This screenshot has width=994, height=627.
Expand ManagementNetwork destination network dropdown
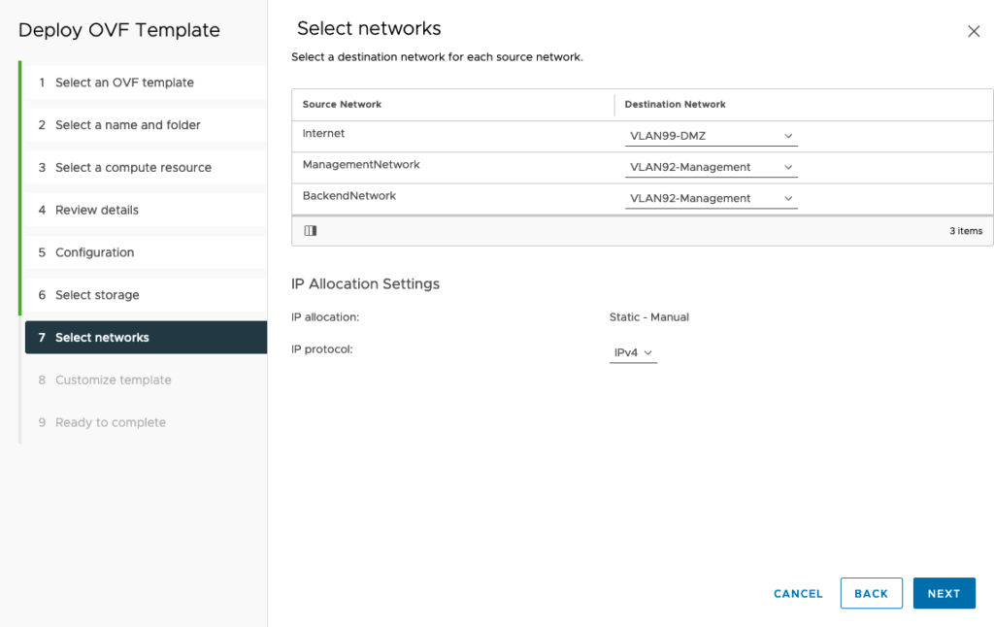711,167
